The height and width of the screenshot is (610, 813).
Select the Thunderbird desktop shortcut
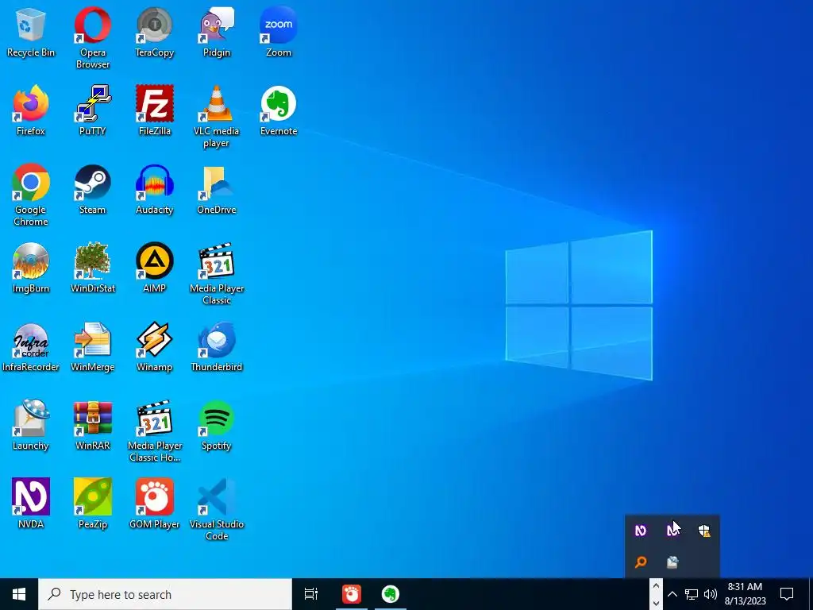216,346
